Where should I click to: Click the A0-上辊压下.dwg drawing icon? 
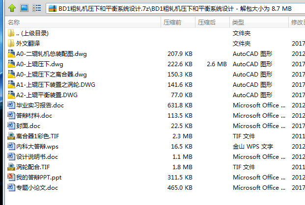pos(12,64)
